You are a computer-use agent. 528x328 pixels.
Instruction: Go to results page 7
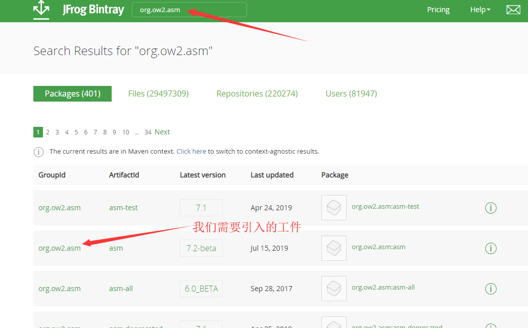pos(95,132)
